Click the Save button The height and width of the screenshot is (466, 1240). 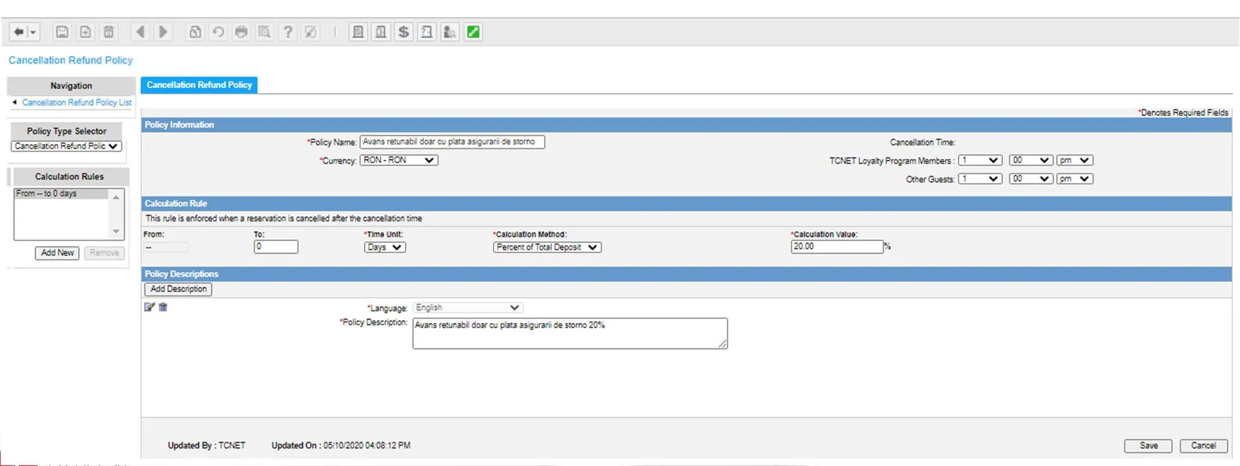(x=1148, y=446)
